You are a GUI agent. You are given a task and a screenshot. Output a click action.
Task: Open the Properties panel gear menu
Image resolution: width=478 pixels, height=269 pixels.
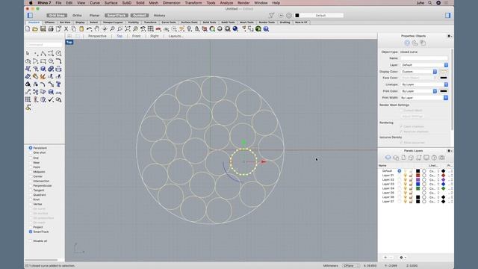point(450,36)
